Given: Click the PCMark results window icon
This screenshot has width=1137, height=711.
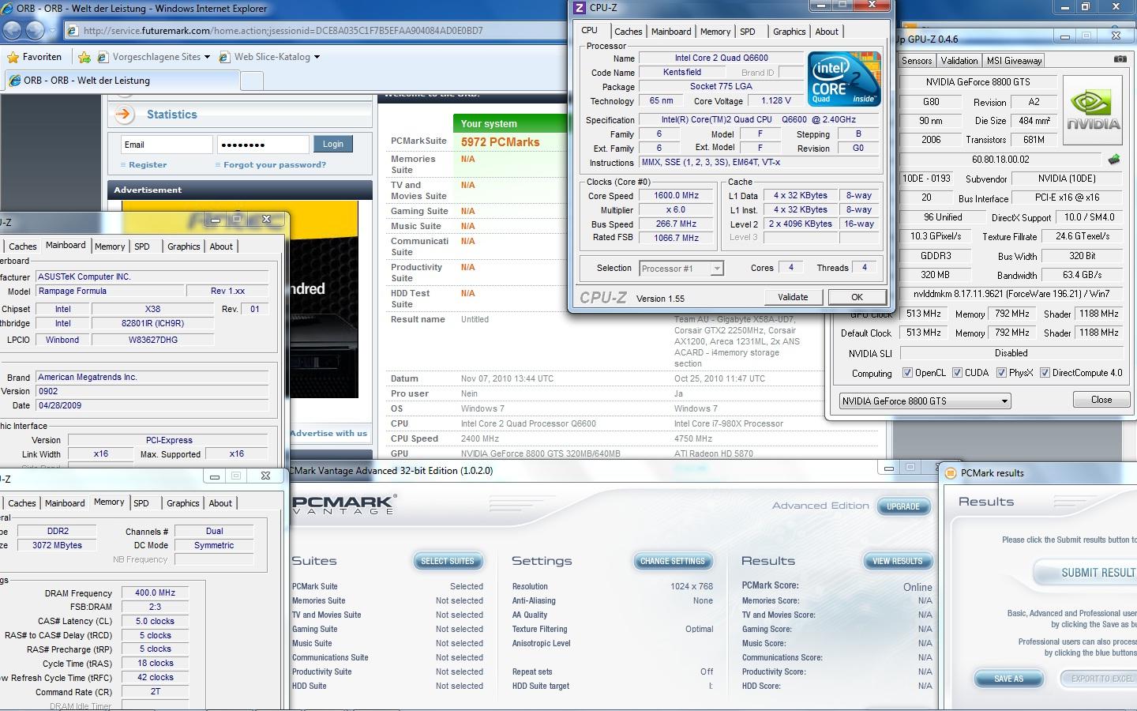Looking at the screenshot, I should [951, 473].
